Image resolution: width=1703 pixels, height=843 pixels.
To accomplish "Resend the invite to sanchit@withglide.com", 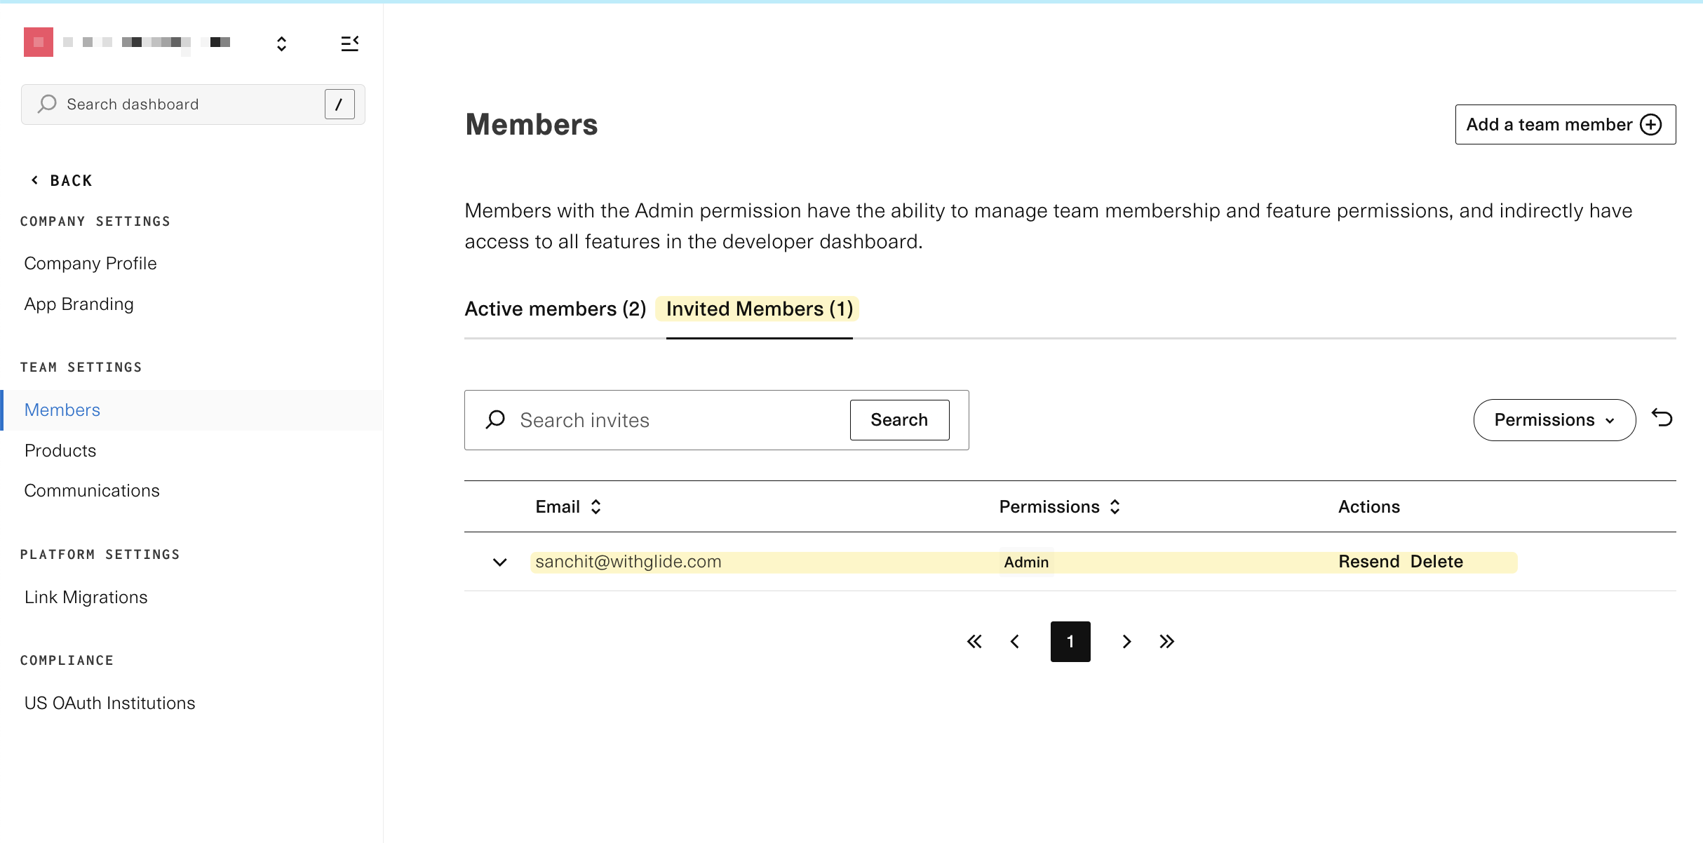I will 1368,561.
